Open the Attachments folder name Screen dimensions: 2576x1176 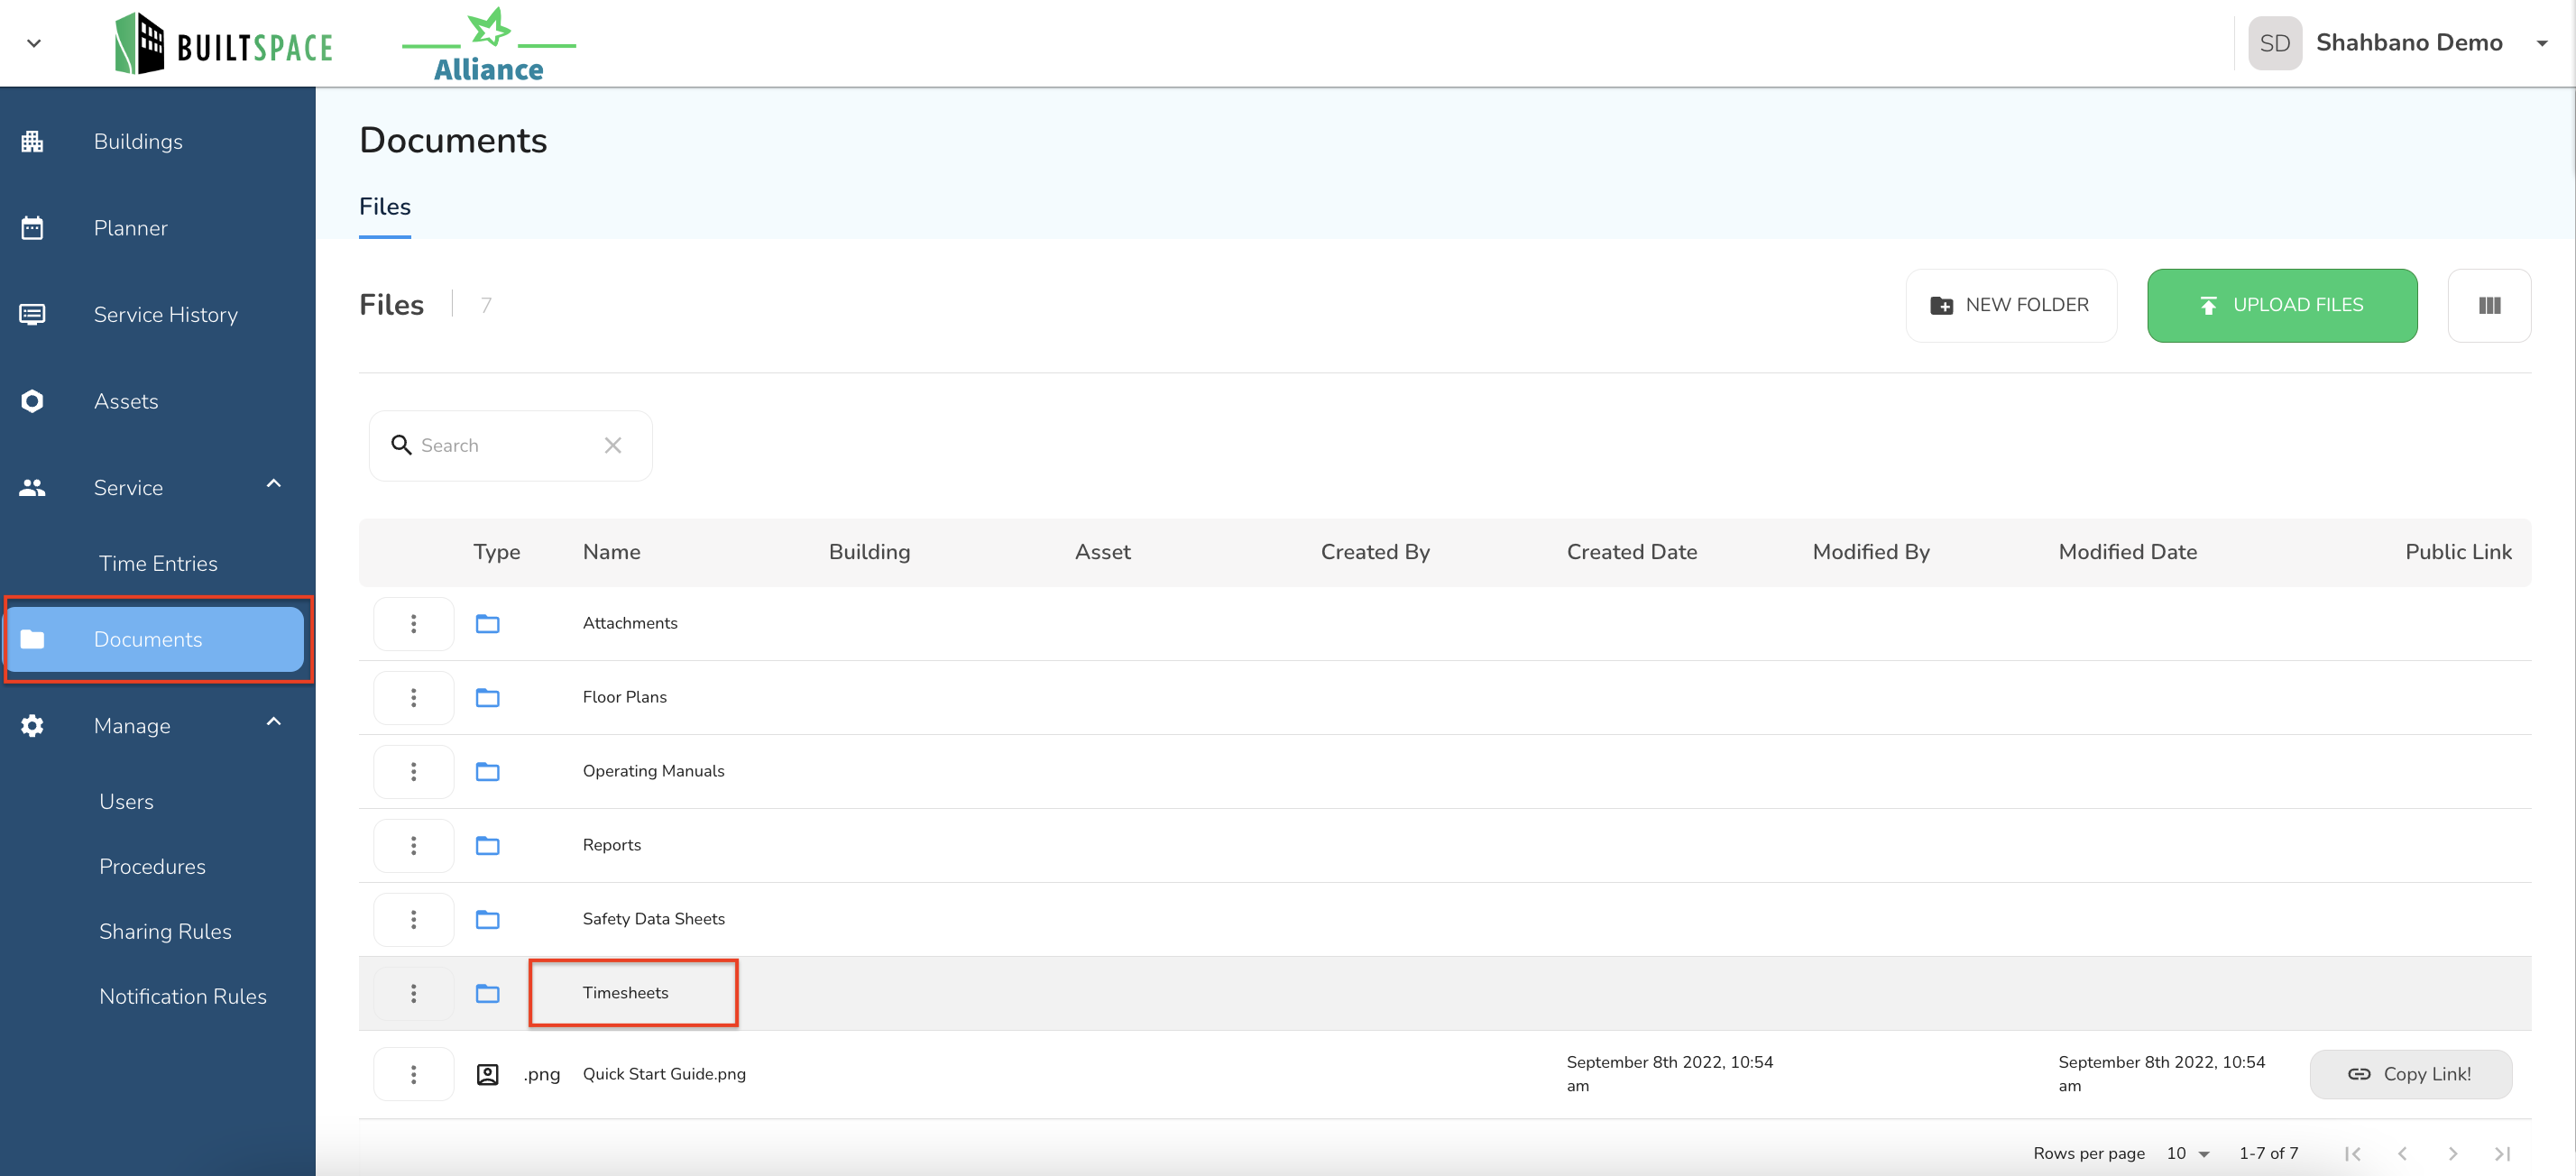point(630,623)
